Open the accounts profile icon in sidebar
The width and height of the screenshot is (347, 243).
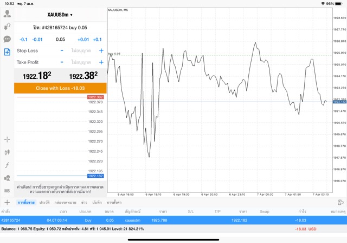click(x=7, y=14)
